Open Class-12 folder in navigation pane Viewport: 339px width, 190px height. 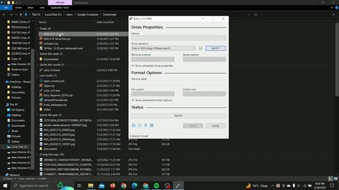[x=16, y=59]
